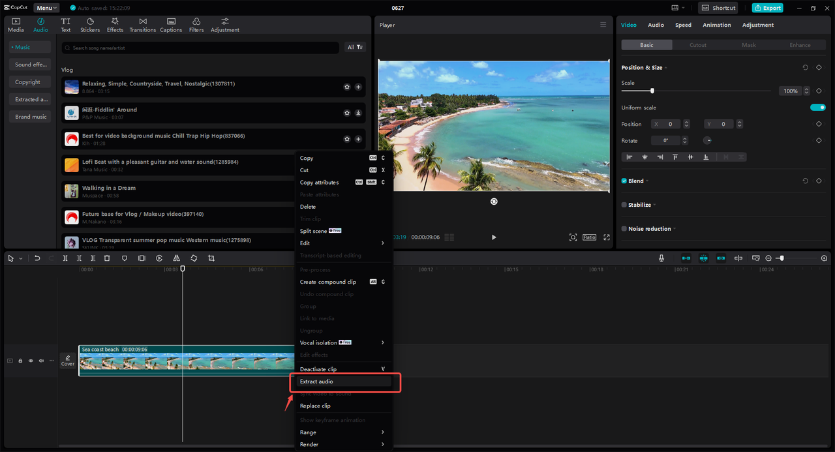Download the Fiddlin' Around music track

coord(358,113)
